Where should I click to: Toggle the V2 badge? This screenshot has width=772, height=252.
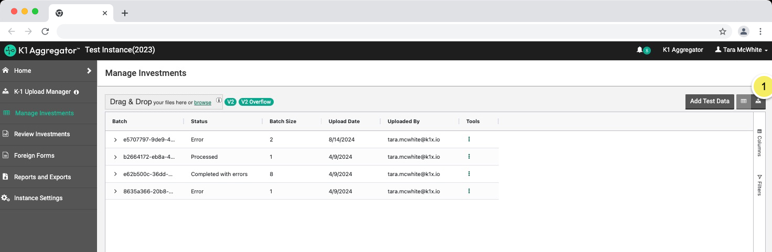tap(230, 102)
